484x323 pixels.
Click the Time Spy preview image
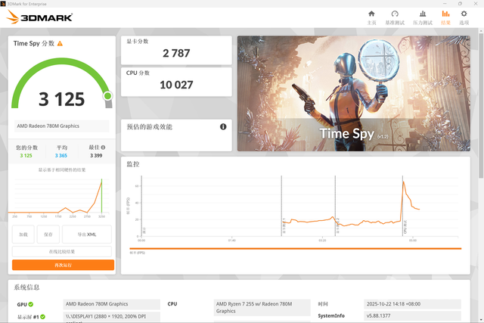pos(354,93)
